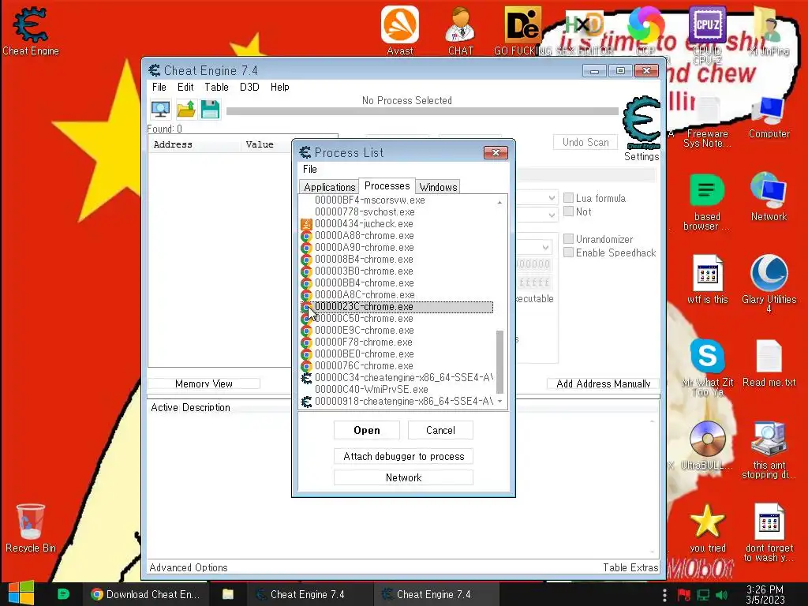Select the Processes tab
The width and height of the screenshot is (808, 606).
387,185
